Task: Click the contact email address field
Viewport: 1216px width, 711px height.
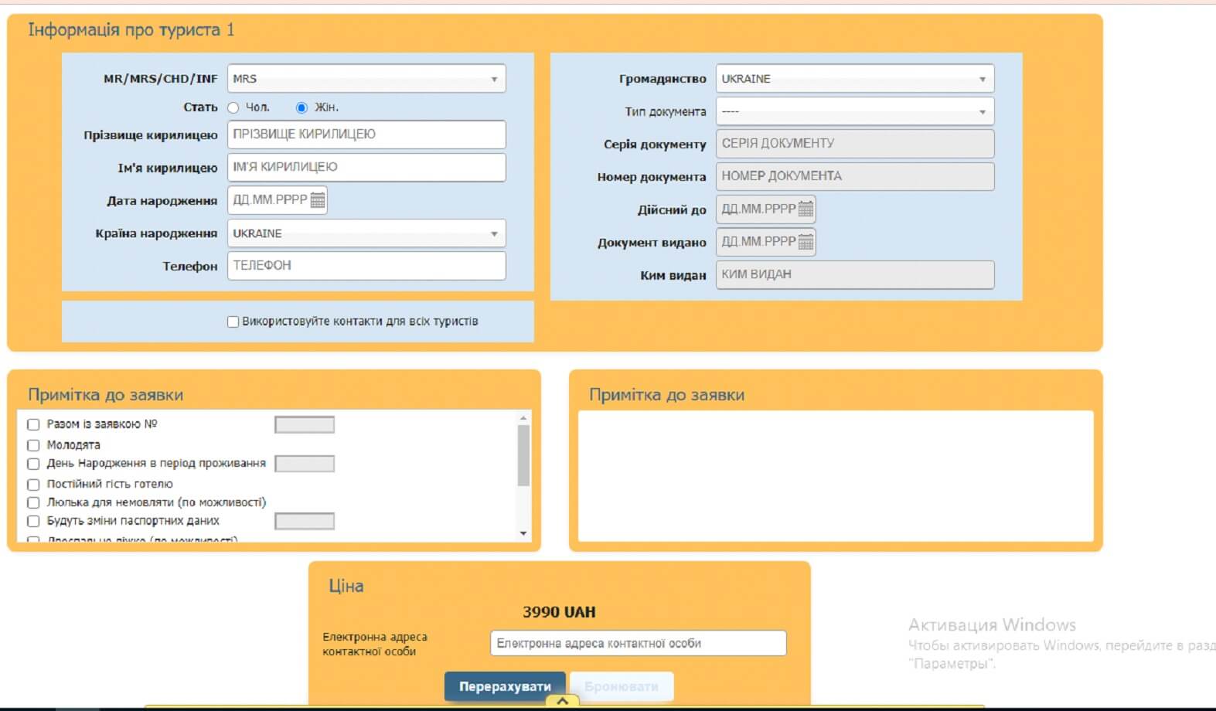Action: 638,643
